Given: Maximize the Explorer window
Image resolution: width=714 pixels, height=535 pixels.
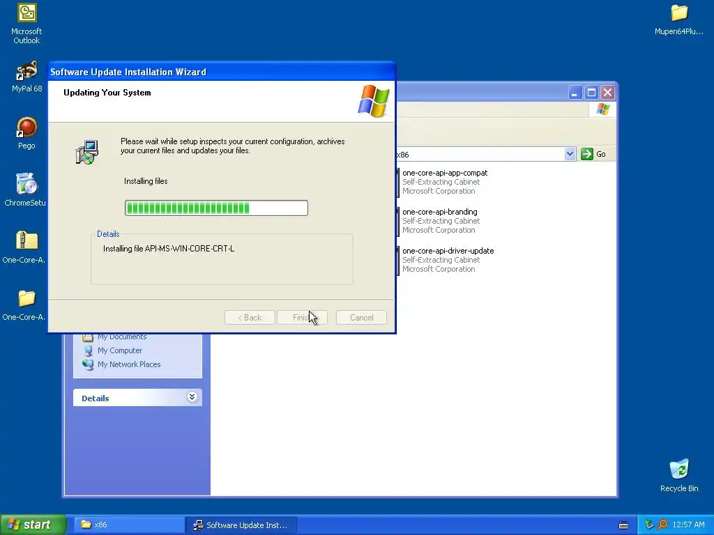Looking at the screenshot, I should tap(591, 93).
